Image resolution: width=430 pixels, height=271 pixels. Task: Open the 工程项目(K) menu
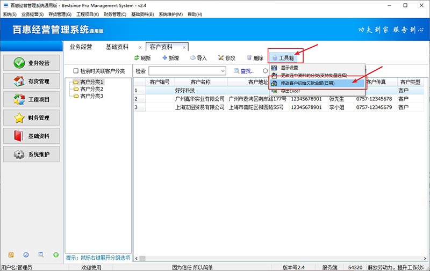[x=88, y=14]
